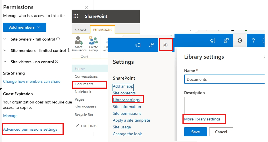The width and height of the screenshot is (268, 142).
Task: Click the Description text area
Action: click(225, 105)
